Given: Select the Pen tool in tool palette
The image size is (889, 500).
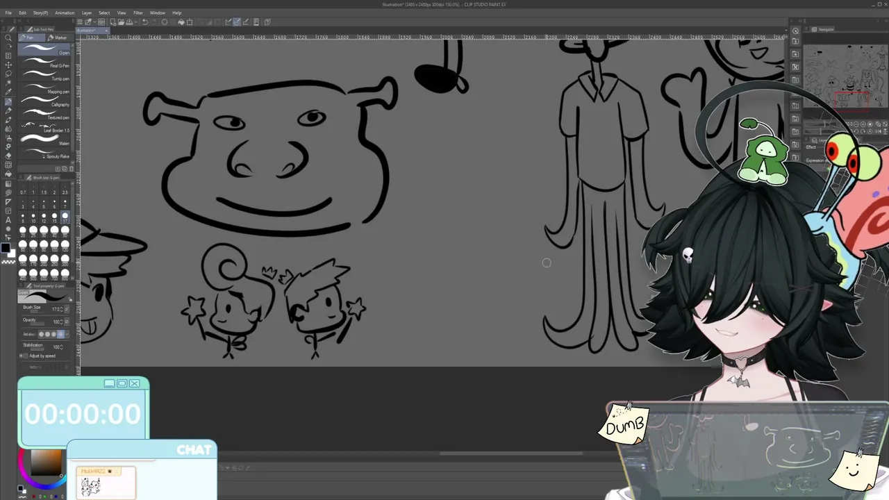Looking at the screenshot, I should tap(8, 101).
